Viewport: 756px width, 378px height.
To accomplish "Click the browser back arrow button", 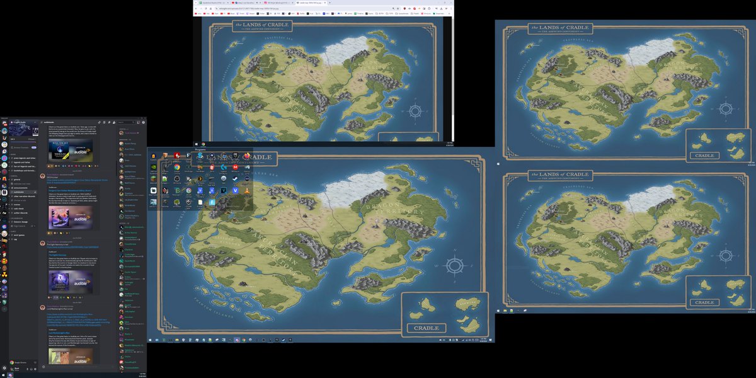I will (x=196, y=9).
